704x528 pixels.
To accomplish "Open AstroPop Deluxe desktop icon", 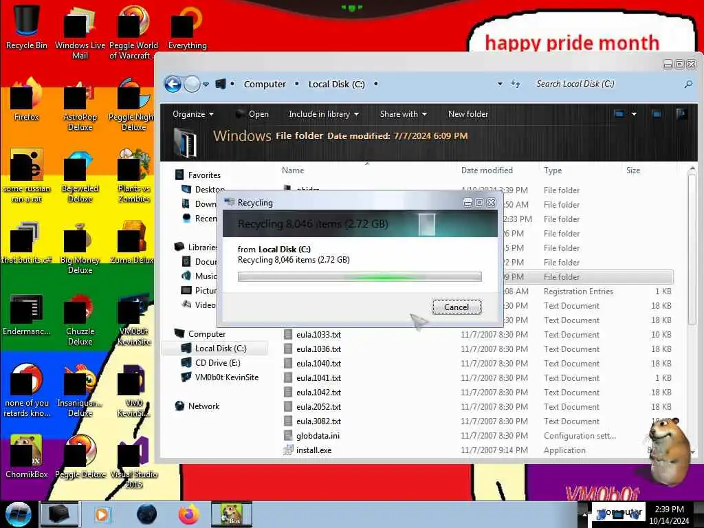I will click(x=80, y=104).
